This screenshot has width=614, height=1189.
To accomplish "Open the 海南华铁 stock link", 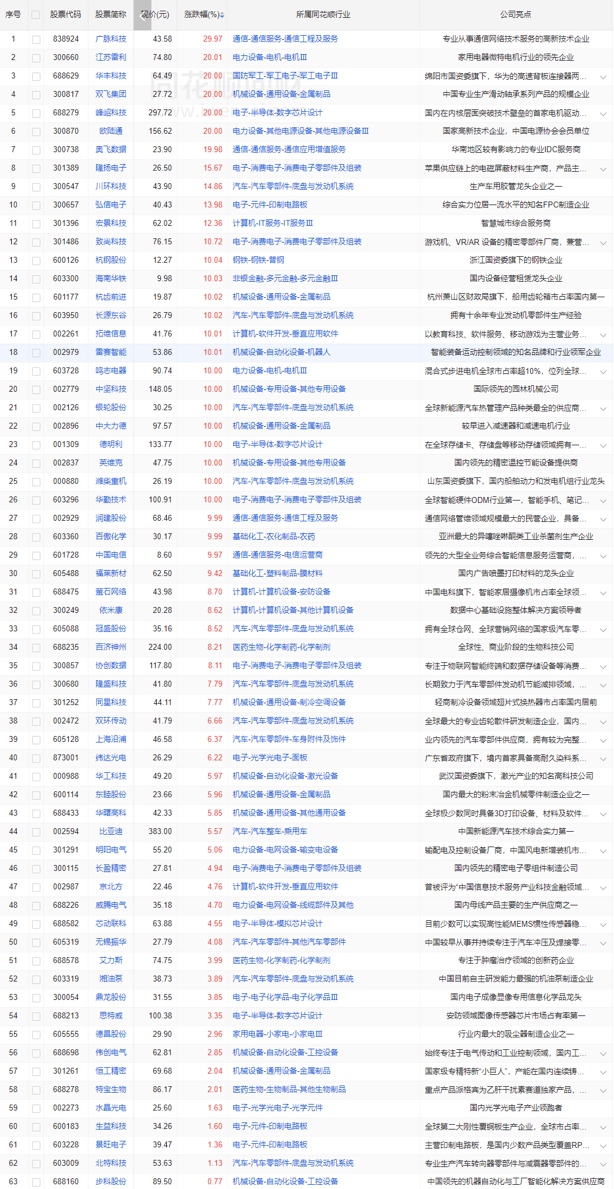I will coord(111,278).
